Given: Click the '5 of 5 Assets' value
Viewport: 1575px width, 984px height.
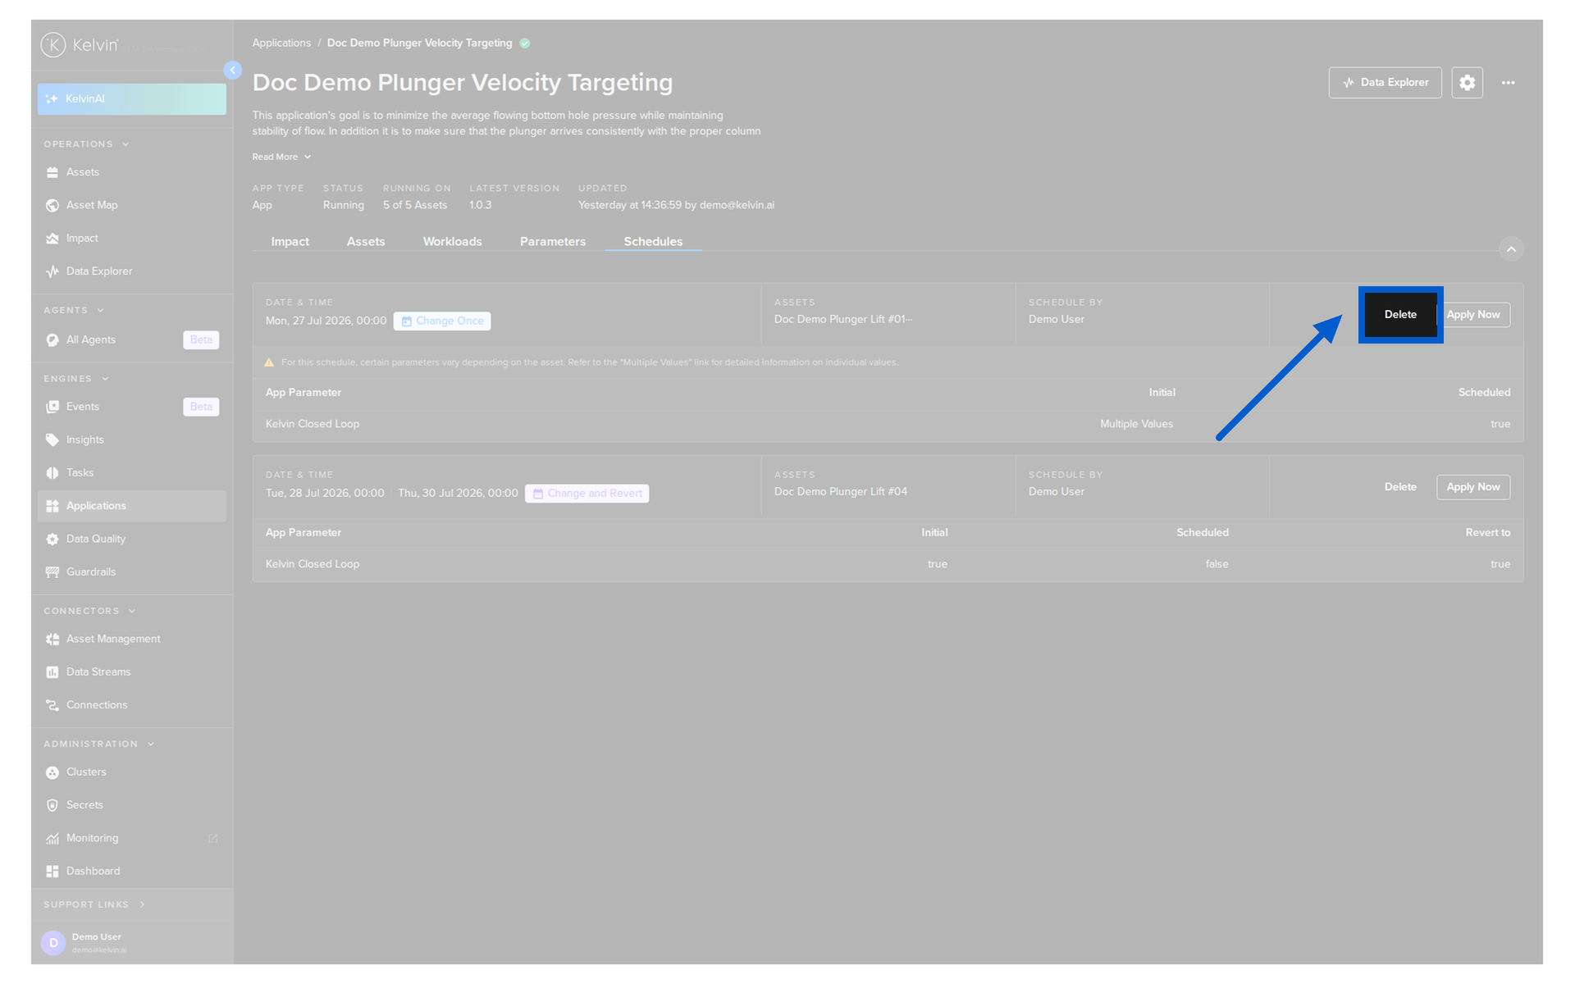Looking at the screenshot, I should pos(415,205).
